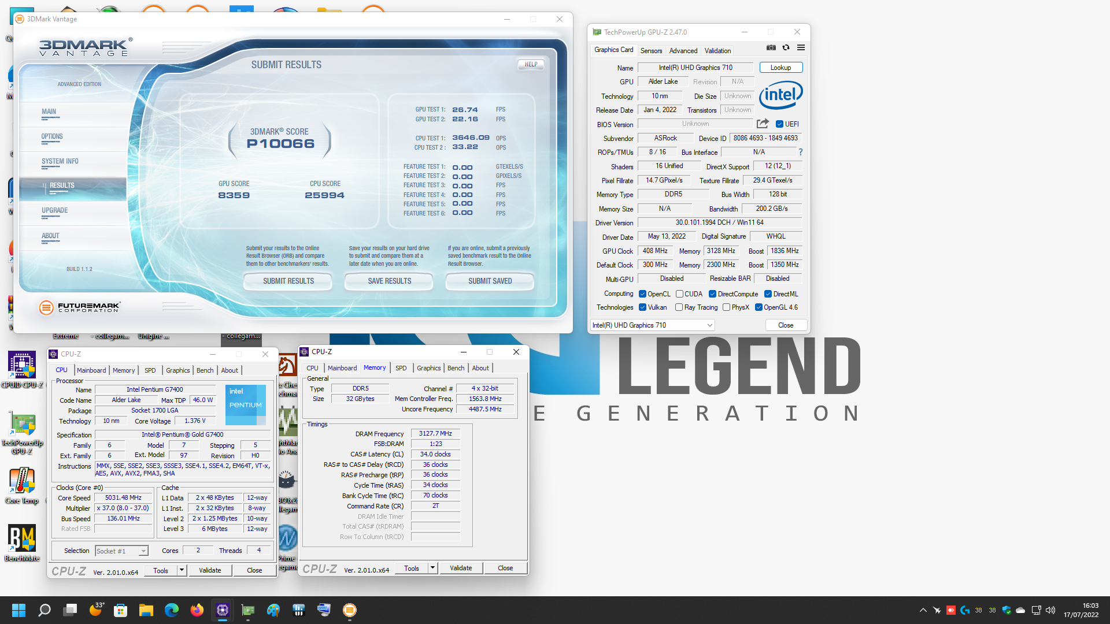Switch to the Sensors tab in GPU-Z
Image resolution: width=1110 pixels, height=624 pixels.
click(651, 51)
